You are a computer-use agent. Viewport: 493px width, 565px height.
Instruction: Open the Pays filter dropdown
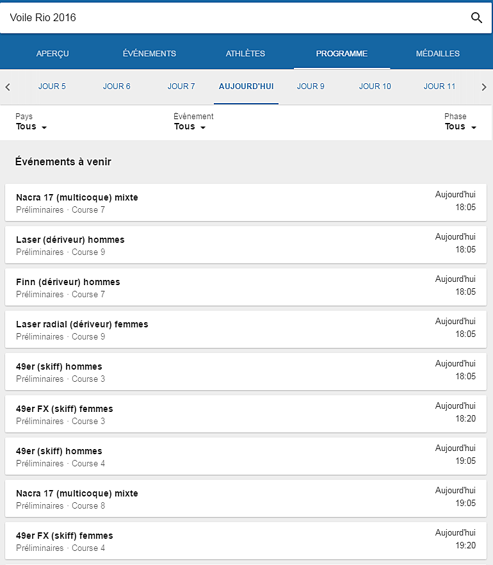pyautogui.click(x=31, y=126)
